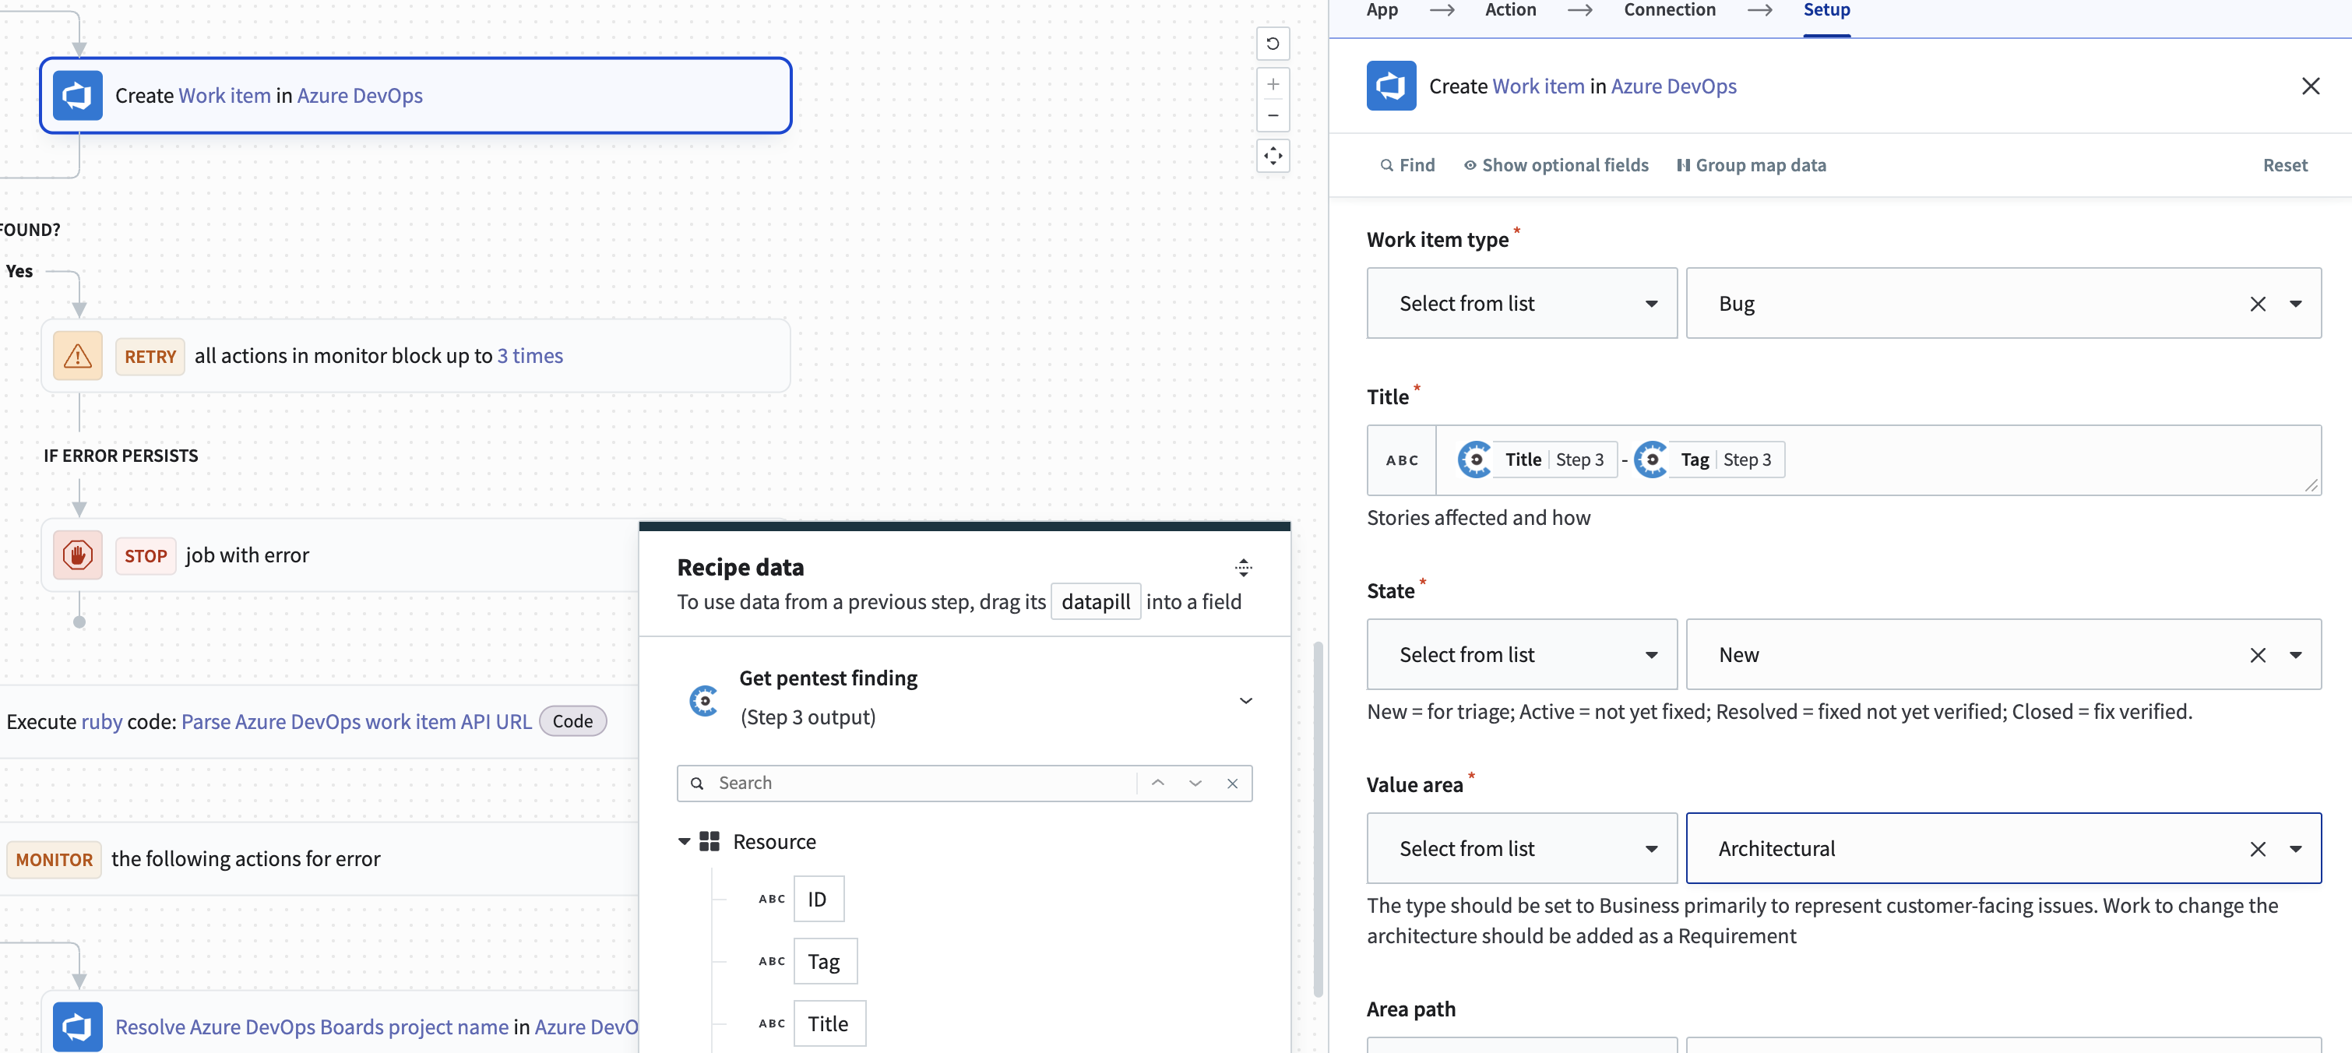This screenshot has height=1053, width=2352.
Task: Click the Area path label
Action: (1410, 1009)
